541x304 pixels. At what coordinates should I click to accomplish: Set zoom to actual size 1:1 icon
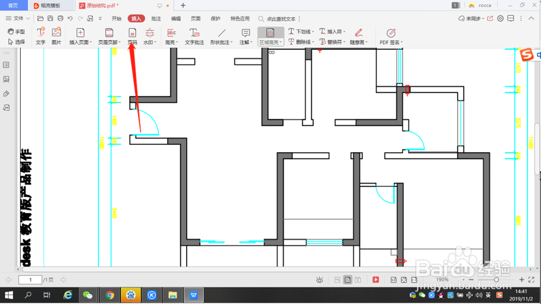point(393,280)
